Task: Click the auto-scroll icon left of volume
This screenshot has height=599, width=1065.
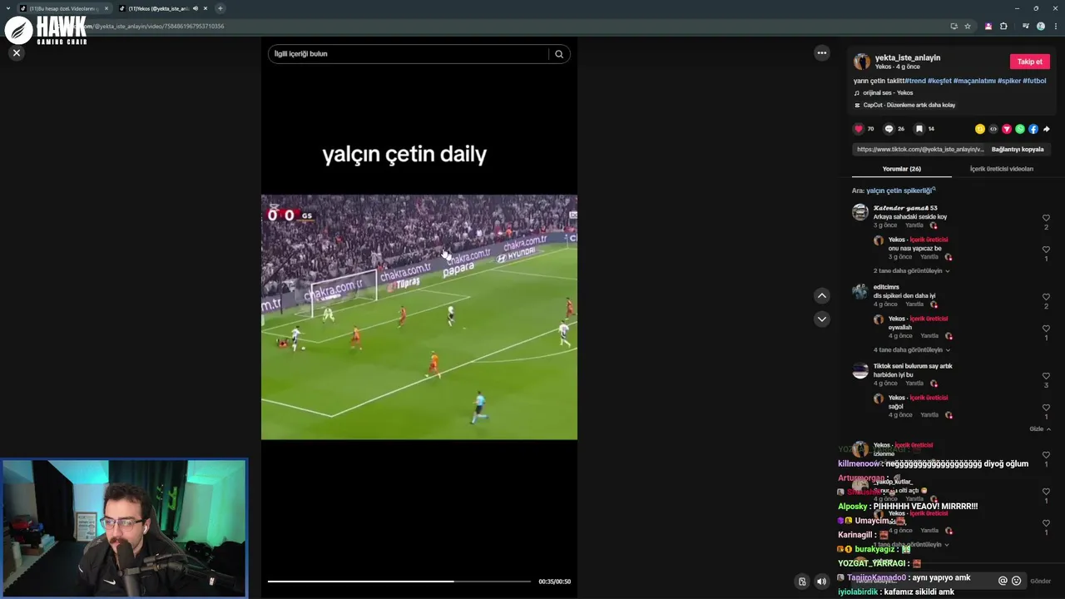Action: tap(802, 582)
